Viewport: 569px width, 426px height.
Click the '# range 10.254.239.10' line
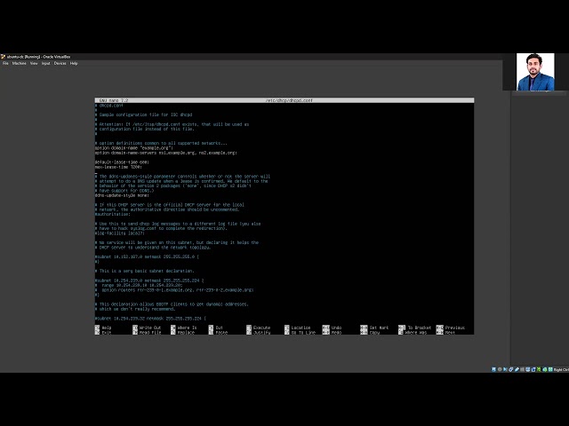[139, 285]
